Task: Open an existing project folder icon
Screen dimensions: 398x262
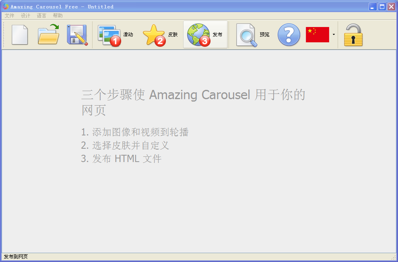Action: point(48,35)
